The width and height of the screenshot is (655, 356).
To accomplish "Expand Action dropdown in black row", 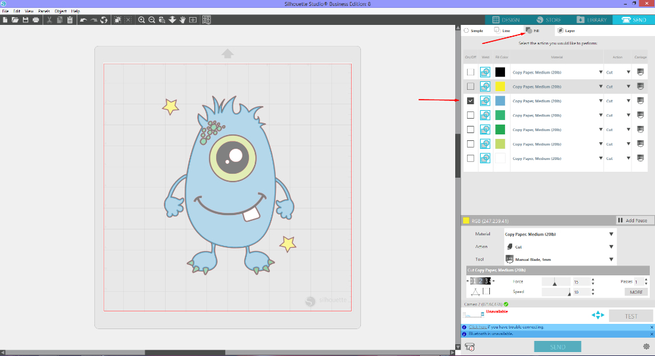I will point(628,72).
